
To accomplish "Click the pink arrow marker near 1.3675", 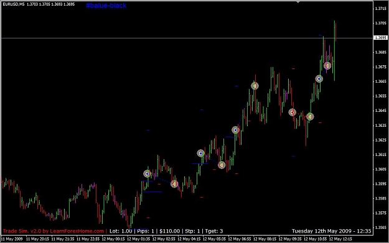I will [x=327, y=66].
